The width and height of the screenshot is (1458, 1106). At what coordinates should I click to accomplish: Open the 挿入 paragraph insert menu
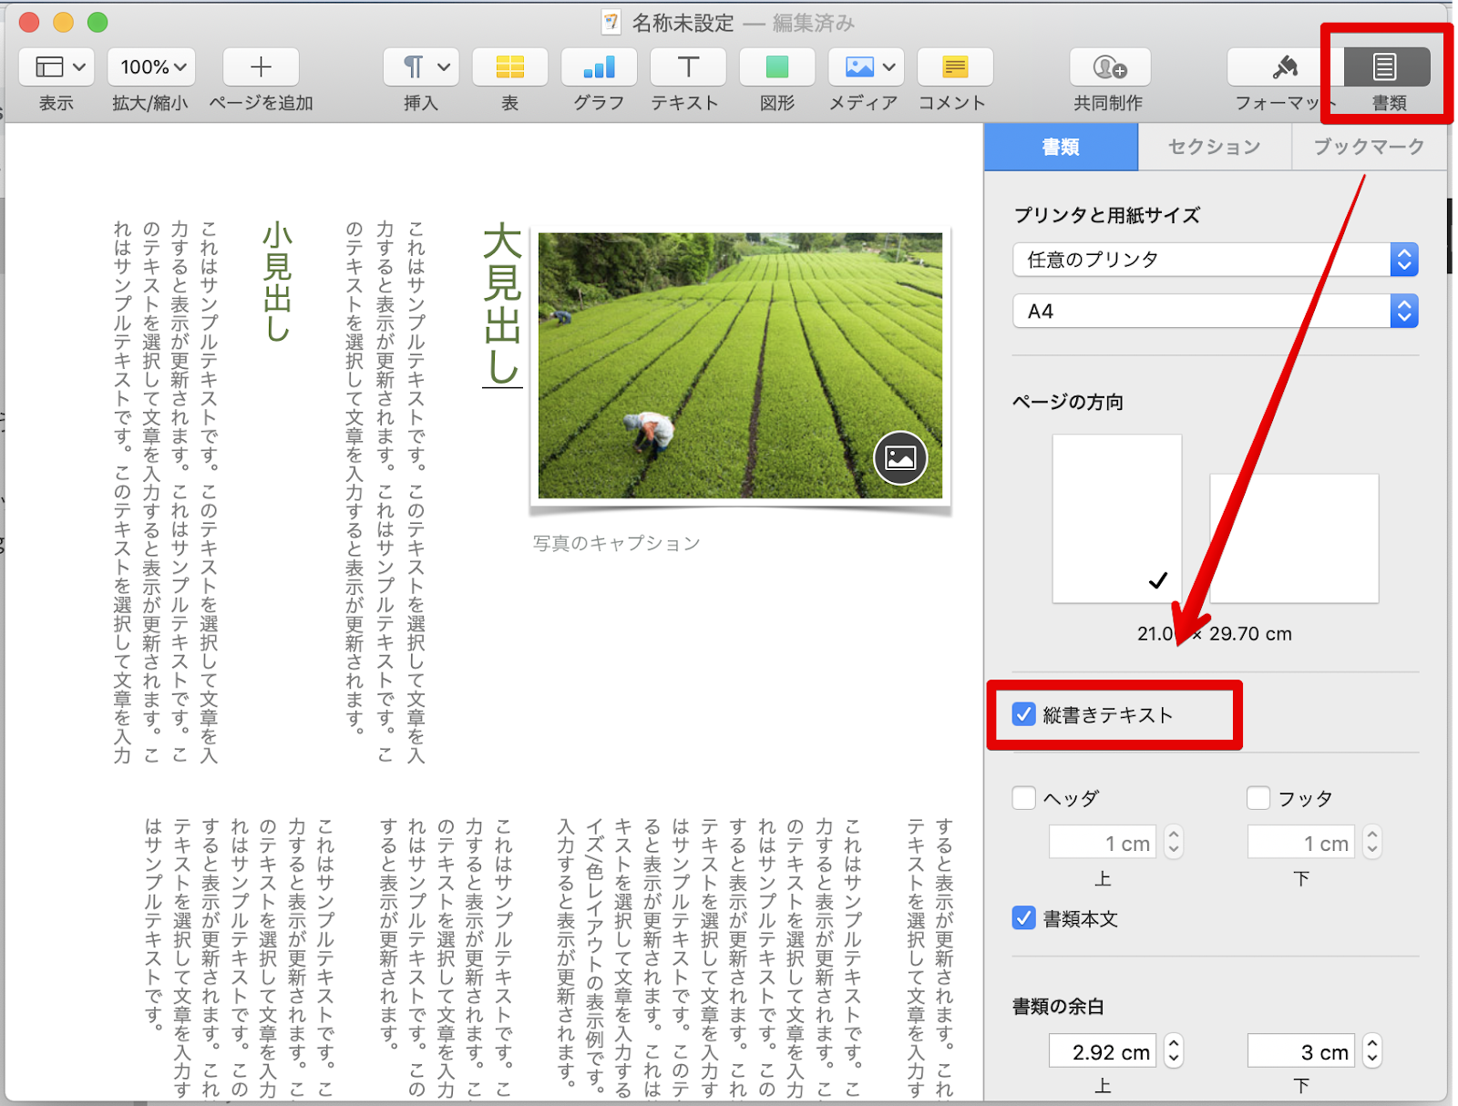(x=421, y=67)
